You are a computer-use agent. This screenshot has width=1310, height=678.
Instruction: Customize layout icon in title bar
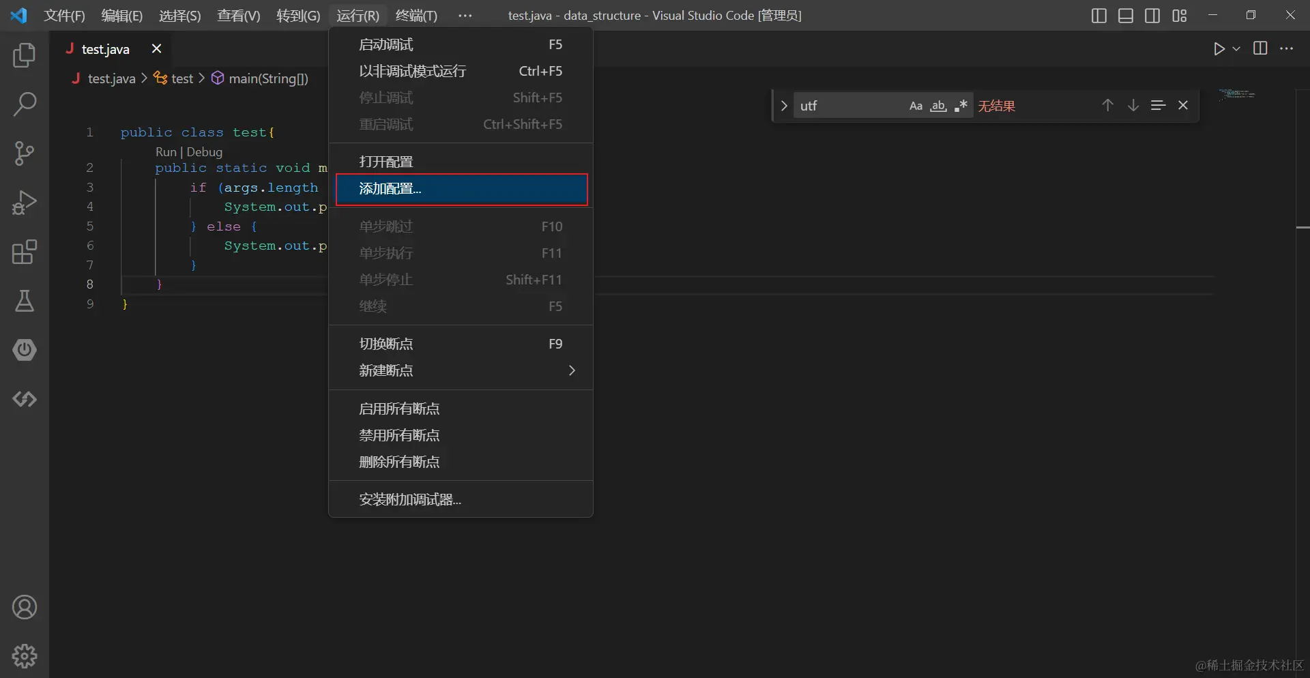pyautogui.click(x=1180, y=16)
